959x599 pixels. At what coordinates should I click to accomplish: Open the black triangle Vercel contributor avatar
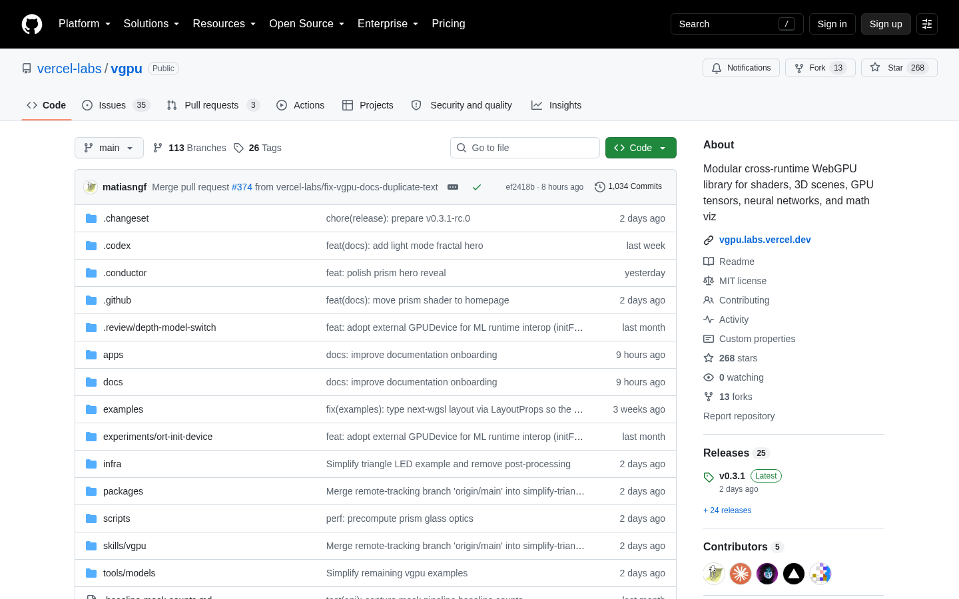coord(794,574)
